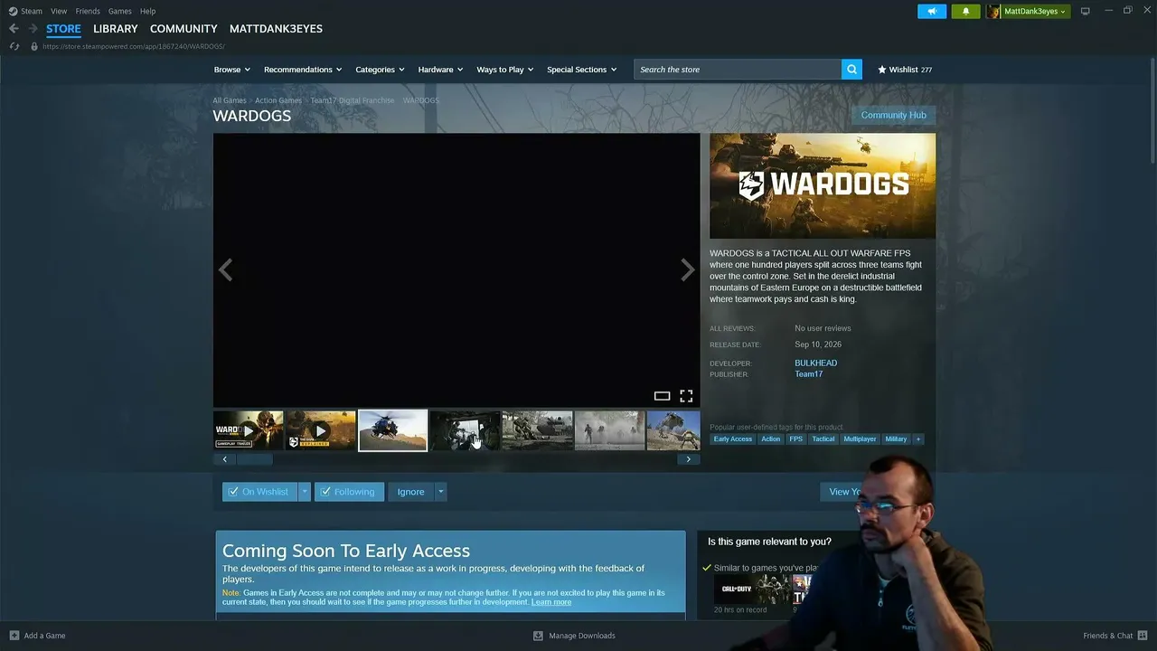Expand the Ways to Play dropdown
The width and height of the screenshot is (1157, 651).
[x=505, y=70]
